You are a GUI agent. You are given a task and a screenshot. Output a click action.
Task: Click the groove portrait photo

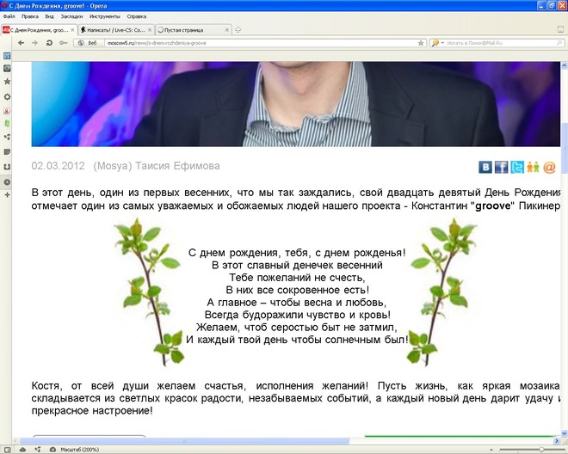[x=295, y=104]
